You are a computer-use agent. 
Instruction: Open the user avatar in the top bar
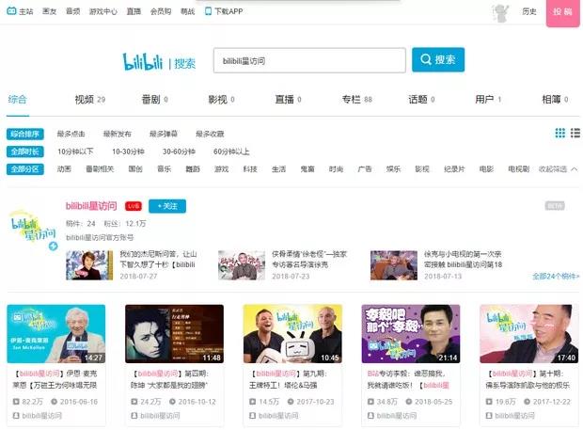502,12
